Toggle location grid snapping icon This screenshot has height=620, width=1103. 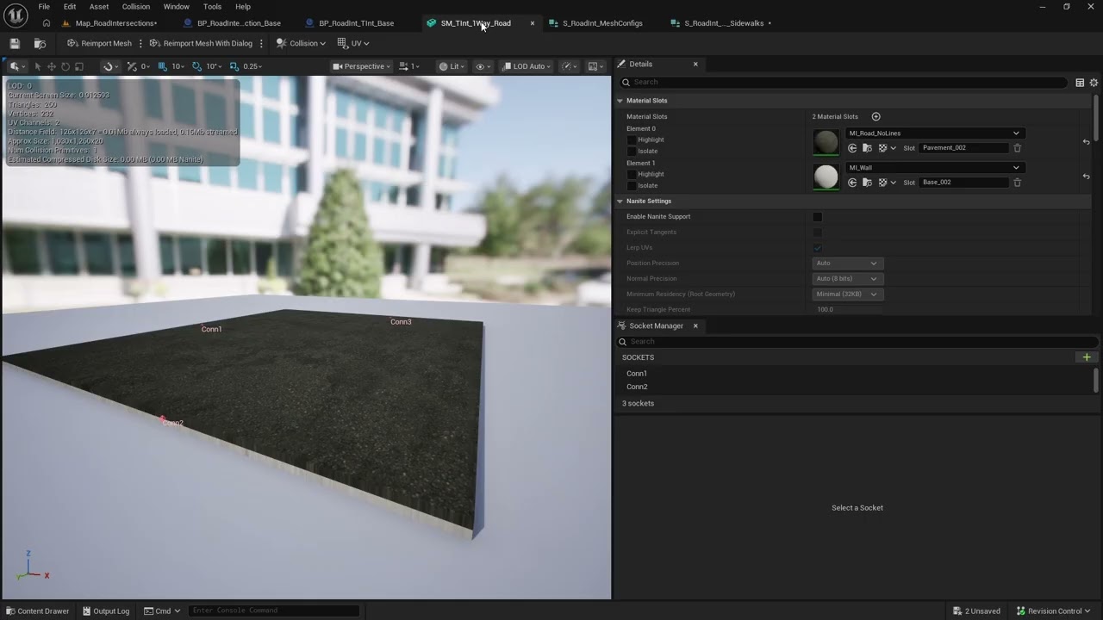tap(162, 66)
